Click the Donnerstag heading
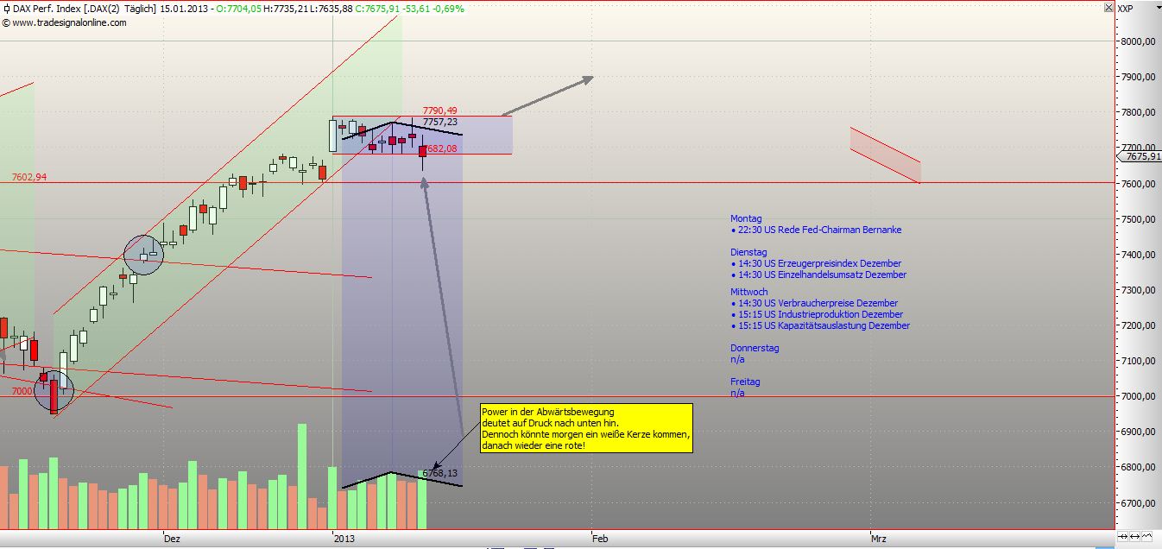The width and height of the screenshot is (1162, 549). pos(755,348)
